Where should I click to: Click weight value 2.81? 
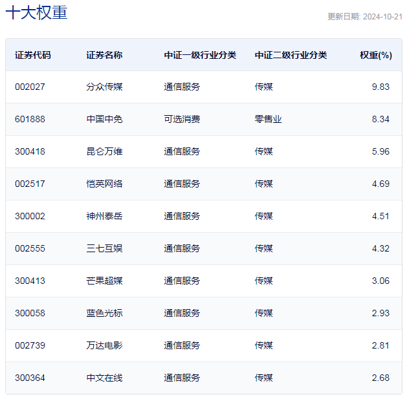[x=380, y=345]
